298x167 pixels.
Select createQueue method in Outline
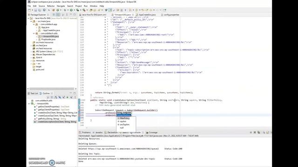pyautogui.click(x=55, y=116)
